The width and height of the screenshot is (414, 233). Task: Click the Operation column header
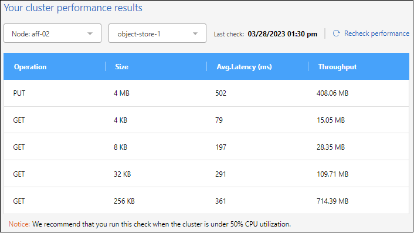pos(30,67)
